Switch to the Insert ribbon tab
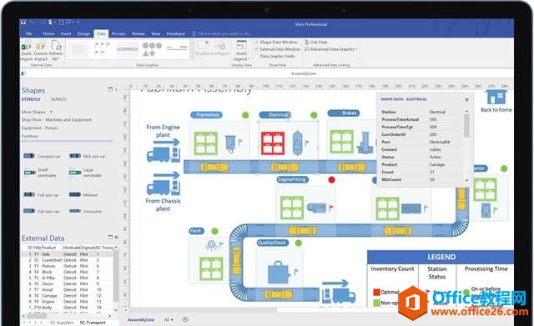Image resolution: width=534 pixels, height=326 pixels. point(66,33)
